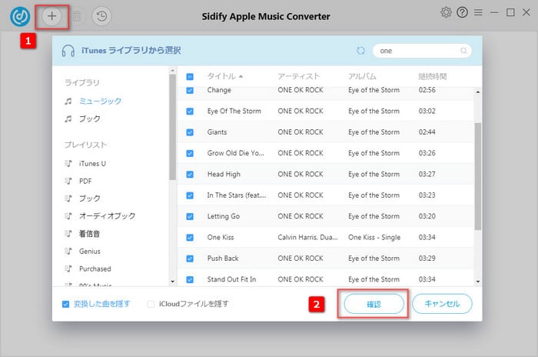The image size is (538, 357).
Task: Open help question mark icon
Action: point(462,13)
